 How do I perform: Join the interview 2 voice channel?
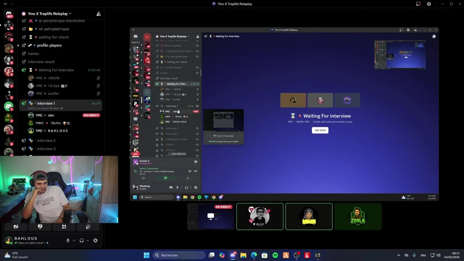click(x=60, y=141)
